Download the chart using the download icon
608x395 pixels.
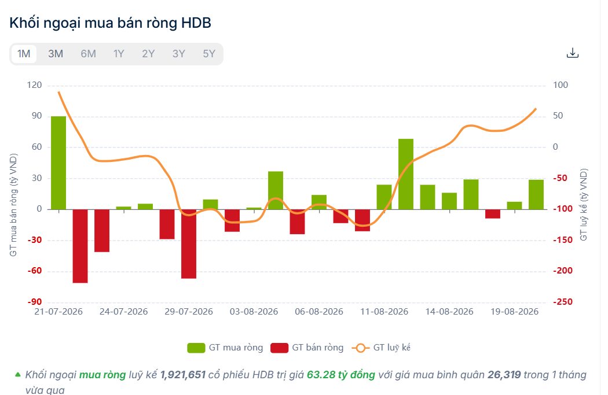[572, 53]
